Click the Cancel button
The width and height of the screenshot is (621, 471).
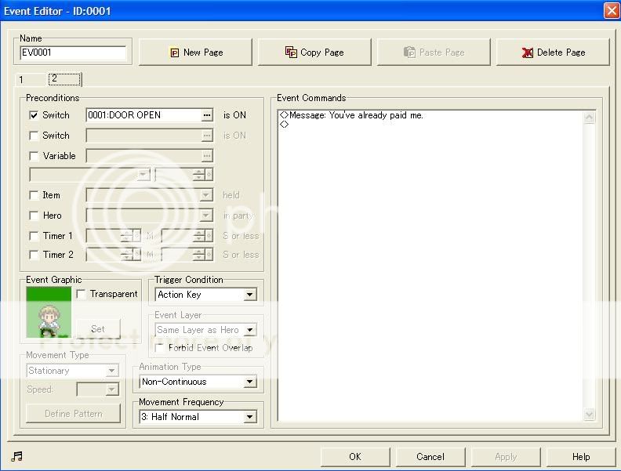pyautogui.click(x=430, y=457)
